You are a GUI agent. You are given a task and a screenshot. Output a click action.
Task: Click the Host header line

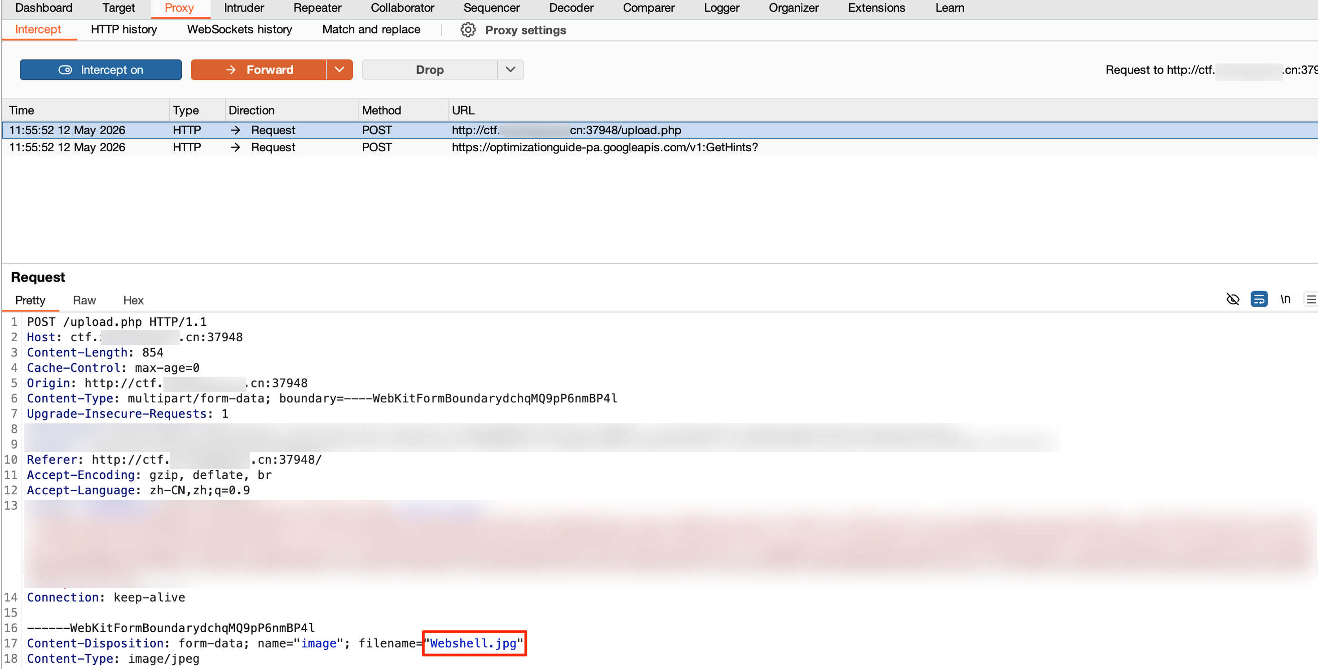(135, 337)
